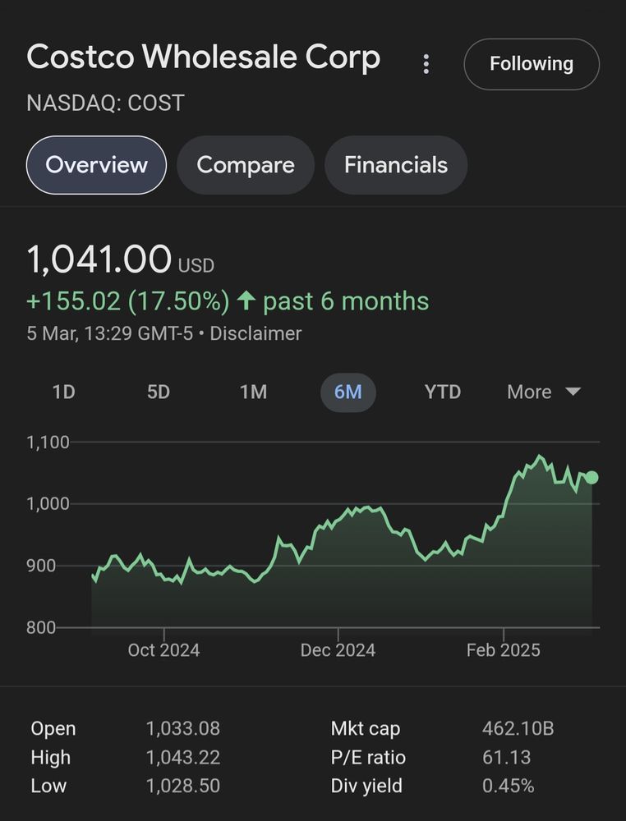The image size is (626, 821).
Task: Click the P/E ratio label
Action: [x=368, y=757]
